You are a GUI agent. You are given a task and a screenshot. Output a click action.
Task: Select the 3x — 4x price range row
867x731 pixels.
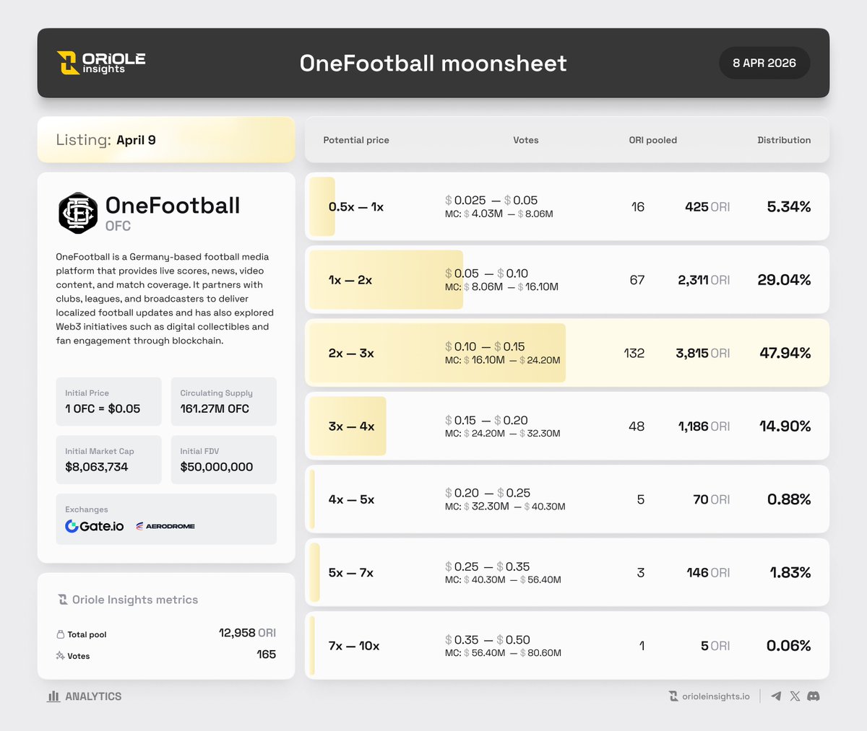(567, 426)
